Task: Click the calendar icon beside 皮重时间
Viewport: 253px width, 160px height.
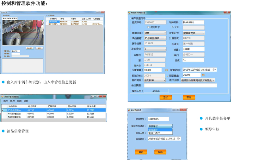Action: click(x=214, y=70)
